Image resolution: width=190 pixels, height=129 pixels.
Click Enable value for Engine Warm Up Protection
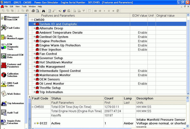pyautogui.click(x=142, y=45)
